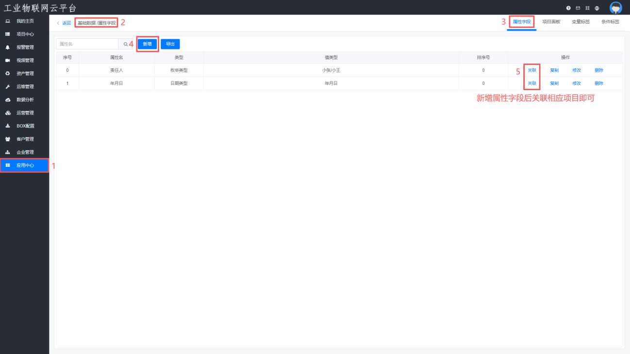630x354 pixels.
Task: Click the 新增 button
Action: click(x=147, y=44)
